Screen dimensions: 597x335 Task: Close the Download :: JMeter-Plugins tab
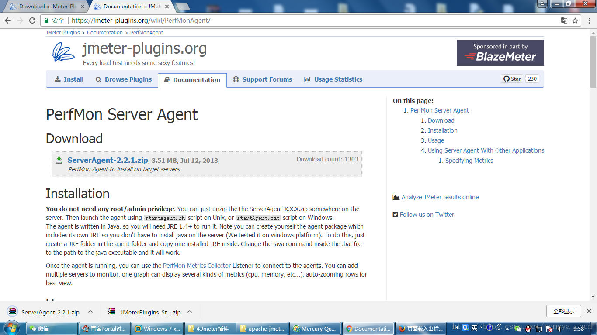coord(82,7)
